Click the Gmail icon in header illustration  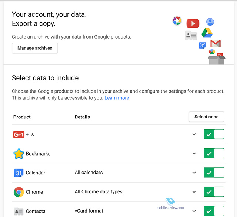coord(216,43)
